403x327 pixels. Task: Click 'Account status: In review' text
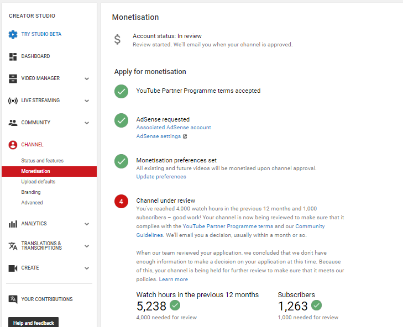tap(167, 36)
